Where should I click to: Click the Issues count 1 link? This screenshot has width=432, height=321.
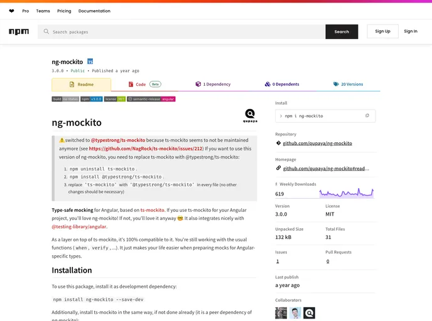coord(278,261)
